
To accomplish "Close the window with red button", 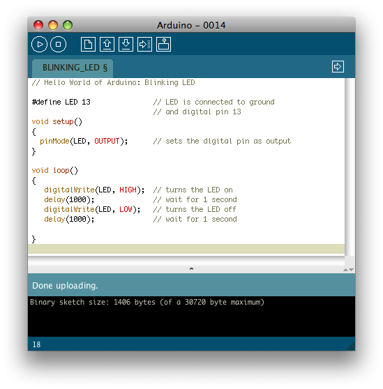I will tap(38, 25).
